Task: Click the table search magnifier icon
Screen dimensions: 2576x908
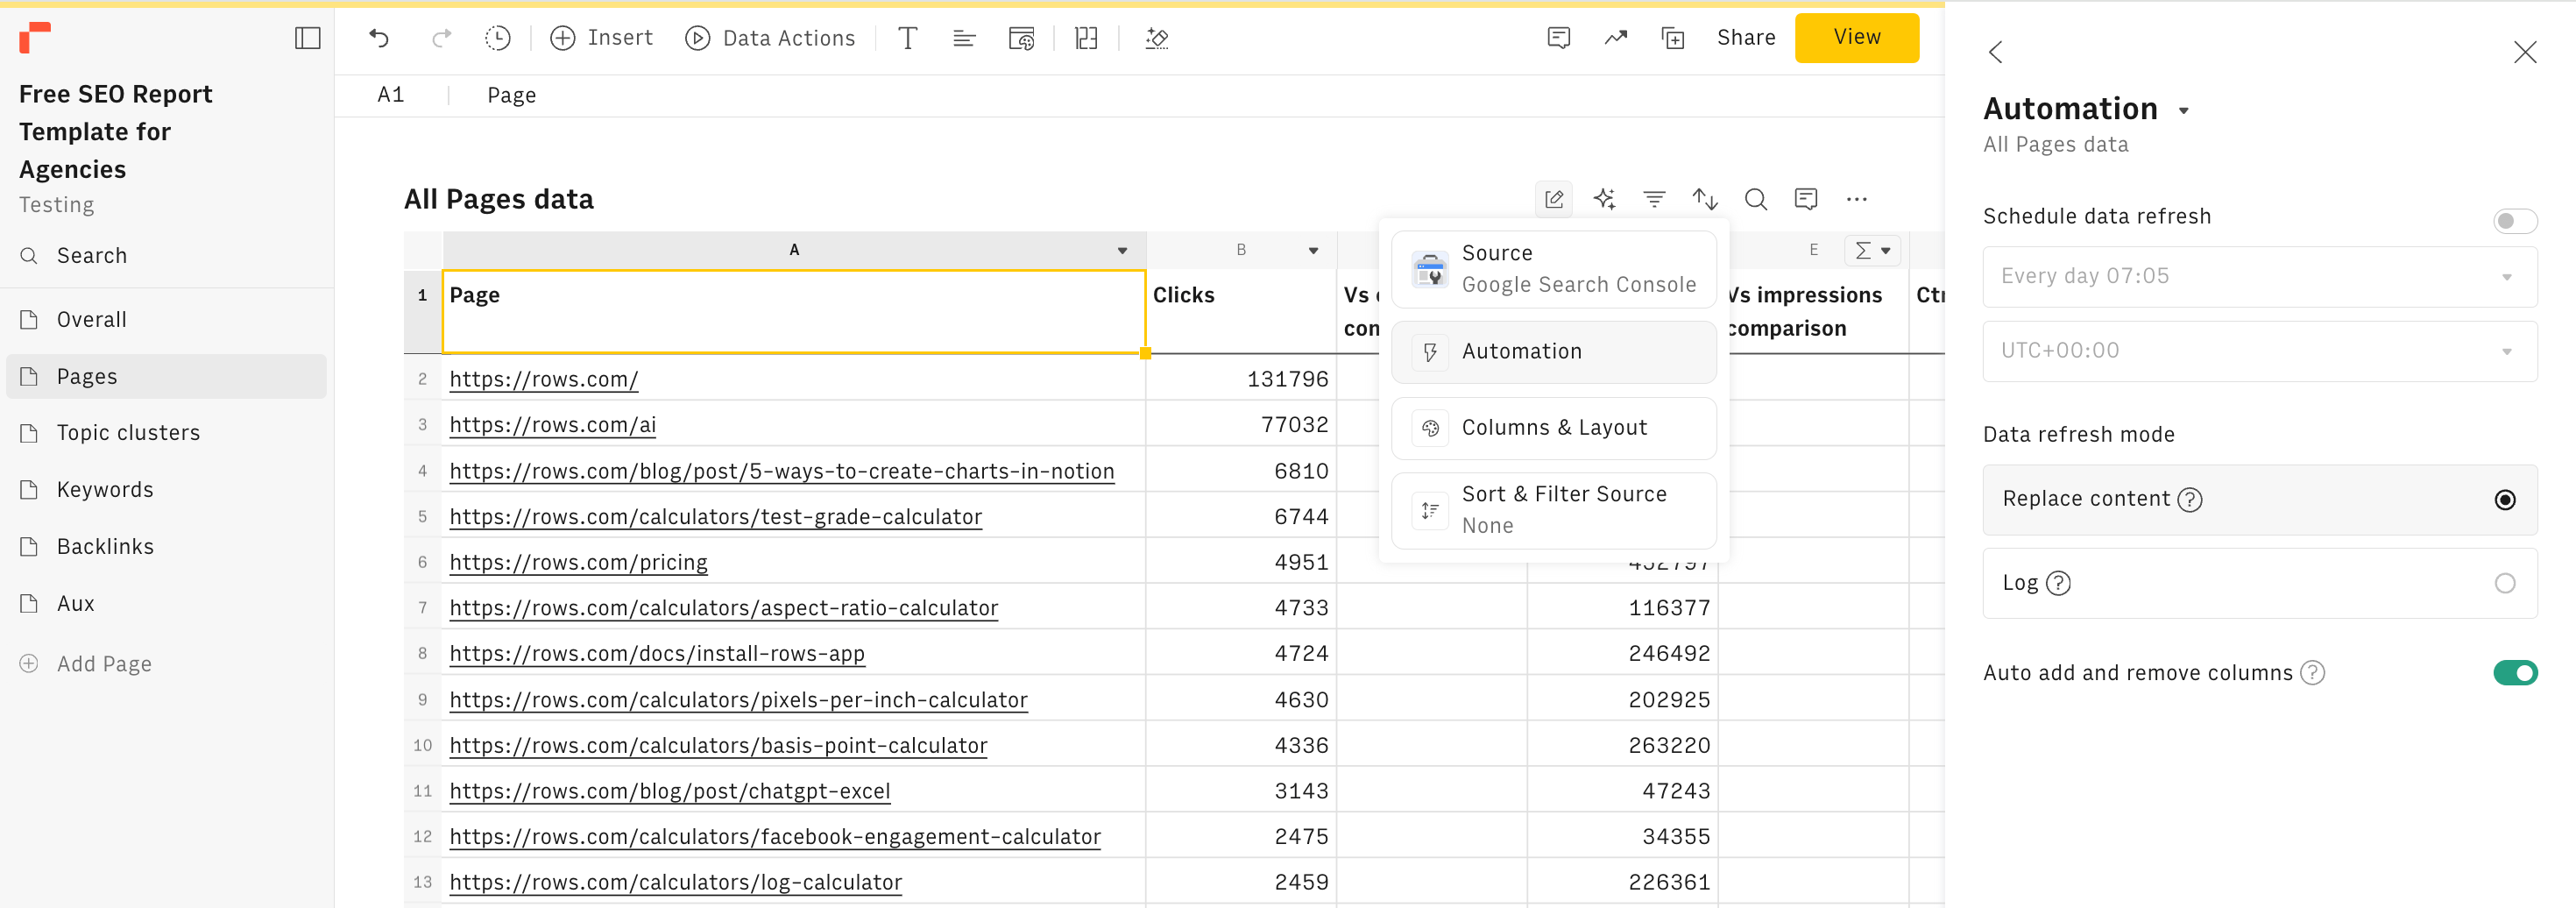Action: coord(1755,199)
